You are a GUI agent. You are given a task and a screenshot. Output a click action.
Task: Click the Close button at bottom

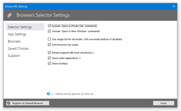coord(164,103)
